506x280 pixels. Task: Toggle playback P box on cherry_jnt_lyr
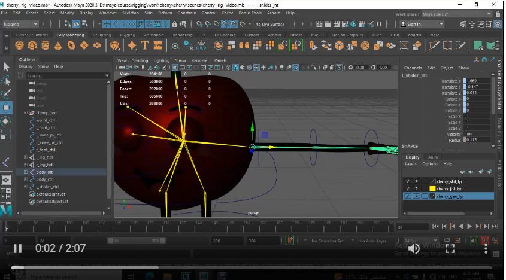click(416, 188)
